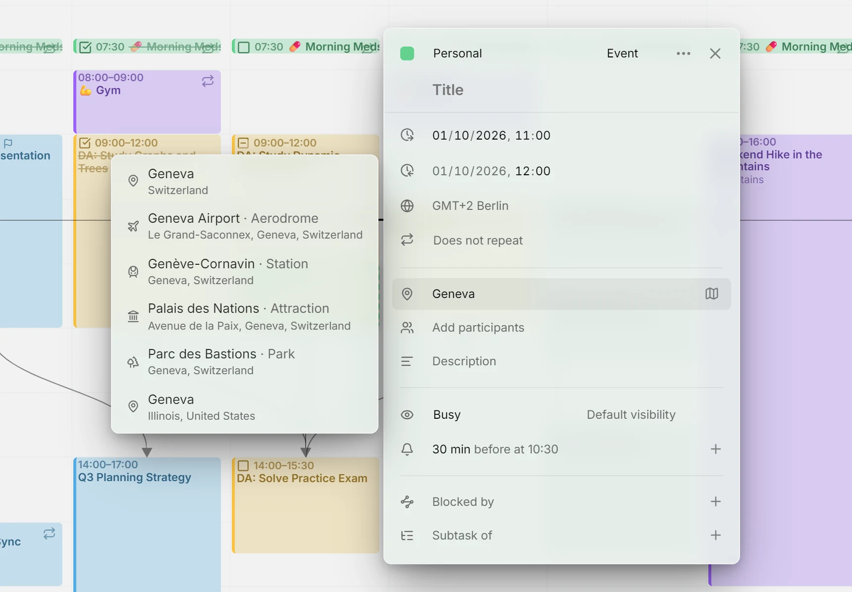Click the description lines icon

[x=407, y=361]
